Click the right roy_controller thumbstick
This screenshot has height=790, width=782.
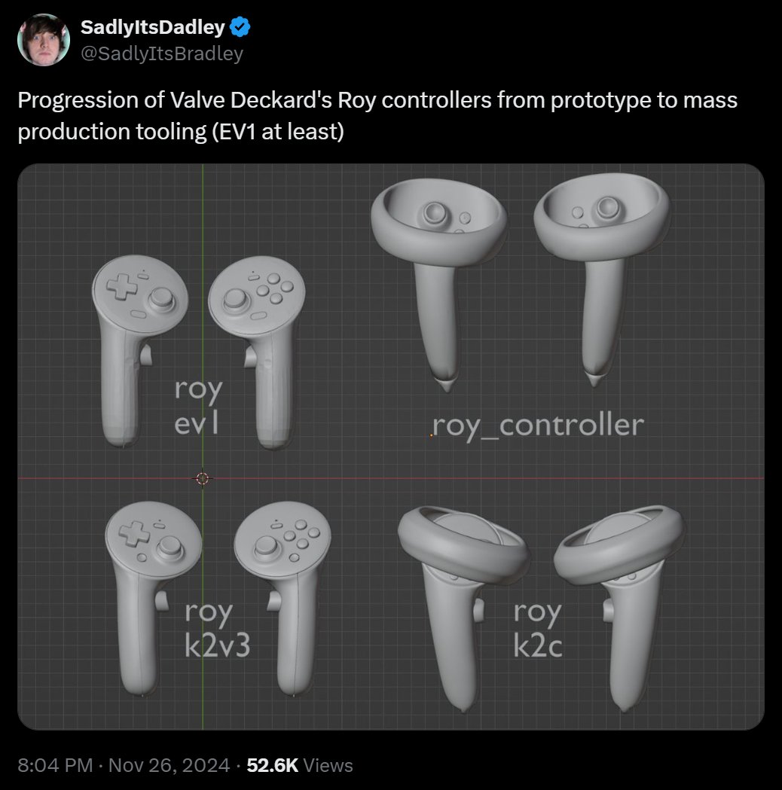coord(608,208)
